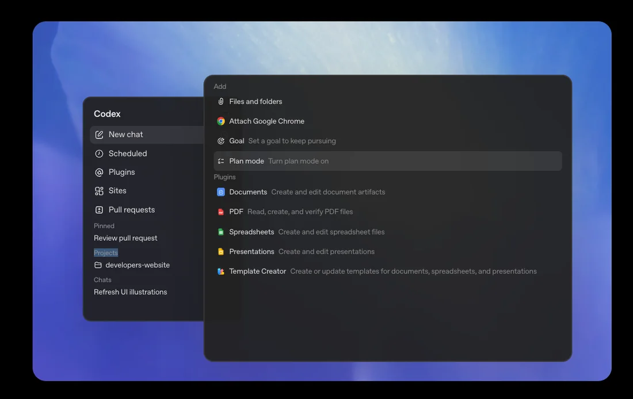Viewport: 633px width, 399px height.
Task: Click the Plan mode checklist icon
Action: [x=221, y=161]
